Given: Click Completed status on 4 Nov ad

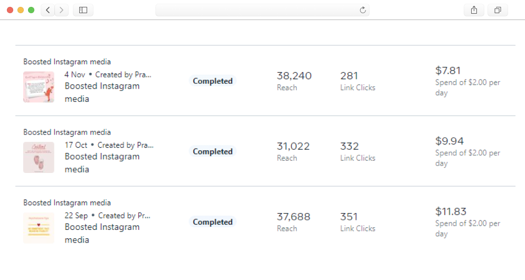Looking at the screenshot, I should coord(212,81).
